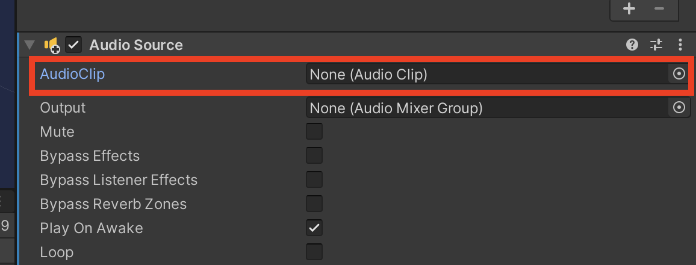This screenshot has width=696, height=265.
Task: Enable the Loop checkbox
Action: [314, 252]
